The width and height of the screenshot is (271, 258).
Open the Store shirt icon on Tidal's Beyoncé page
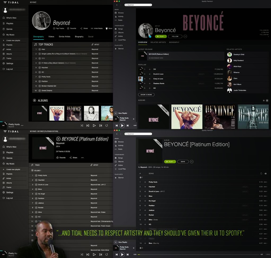107,28
